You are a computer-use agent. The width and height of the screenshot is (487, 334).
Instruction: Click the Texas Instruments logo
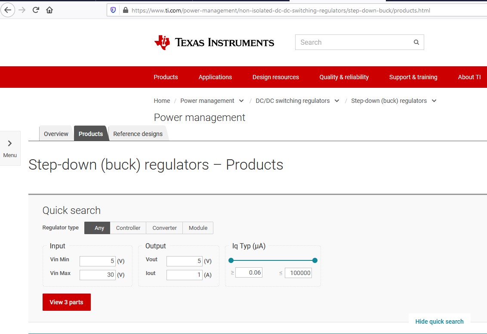[214, 42]
